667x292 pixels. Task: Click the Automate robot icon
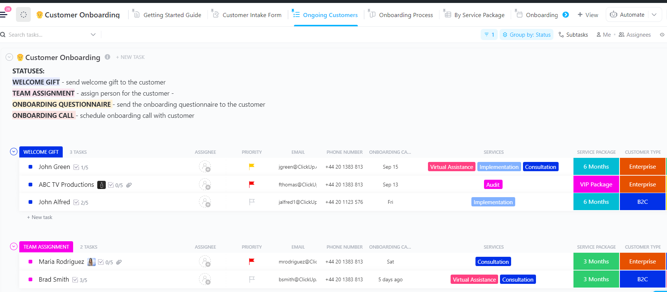tap(614, 14)
